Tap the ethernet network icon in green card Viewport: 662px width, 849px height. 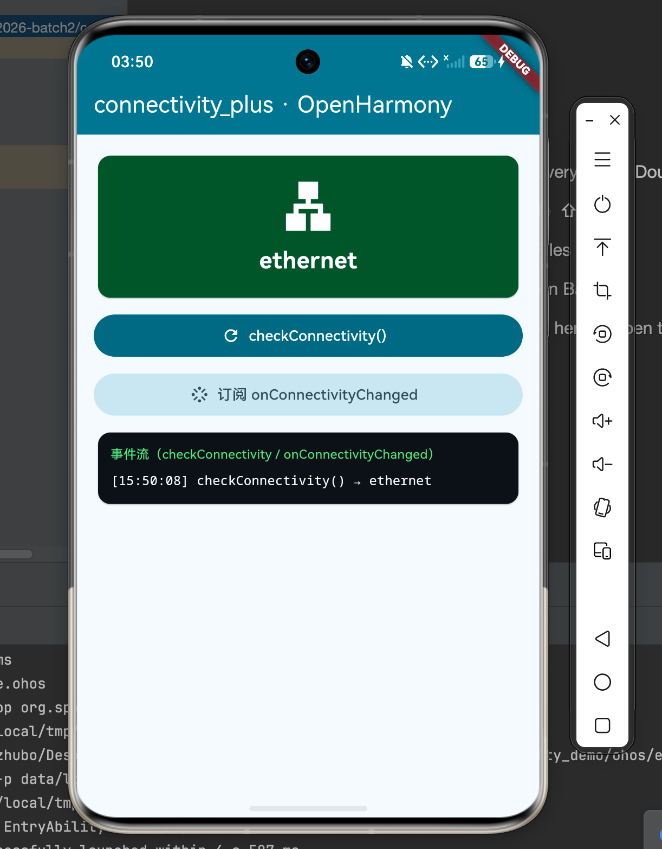point(308,206)
